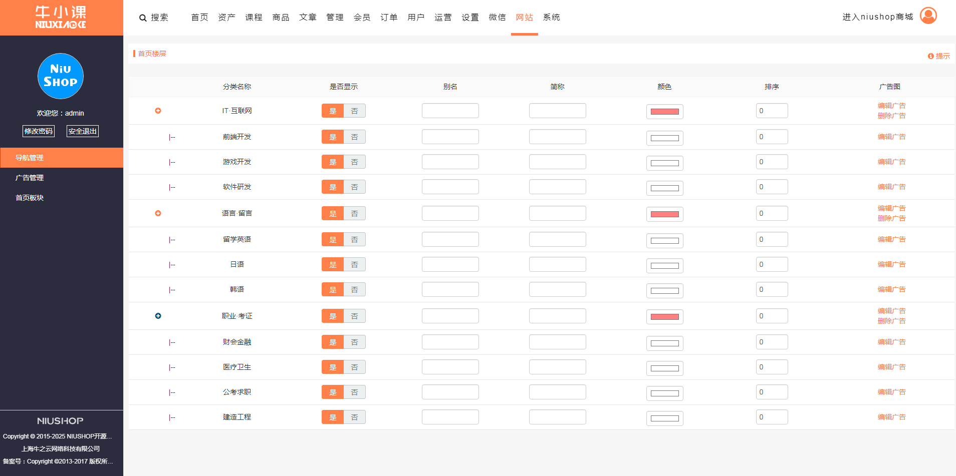Click the 安全退出 button
The width and height of the screenshot is (956, 476).
(x=83, y=131)
